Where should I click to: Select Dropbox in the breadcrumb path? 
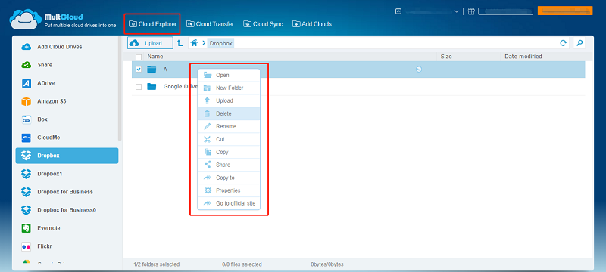pyautogui.click(x=220, y=43)
